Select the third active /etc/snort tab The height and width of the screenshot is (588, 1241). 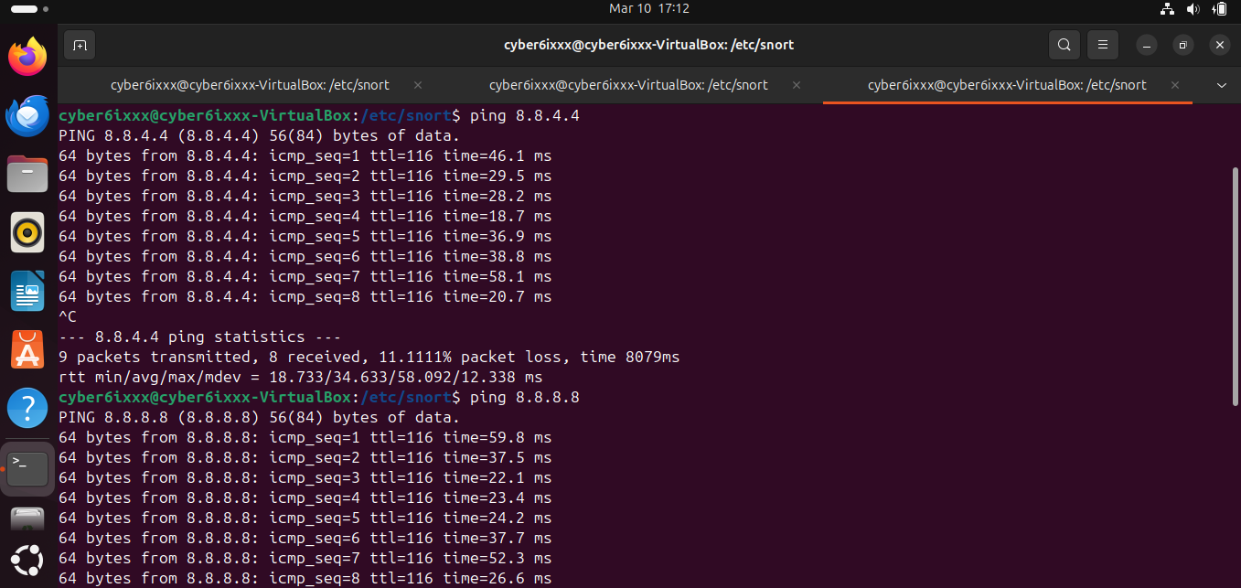pyautogui.click(x=1007, y=85)
